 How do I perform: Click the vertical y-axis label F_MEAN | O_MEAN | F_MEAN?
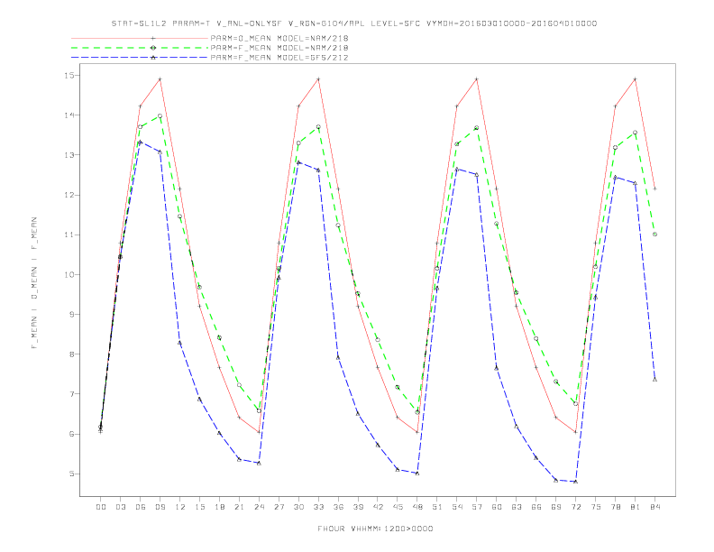34,283
